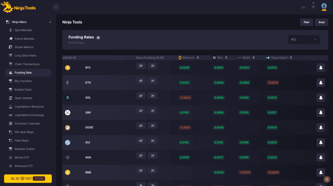Screen dimensions: 333x186
Task: Open Ethereum ETF page
Action: pyautogui.click(x=23, y=166)
